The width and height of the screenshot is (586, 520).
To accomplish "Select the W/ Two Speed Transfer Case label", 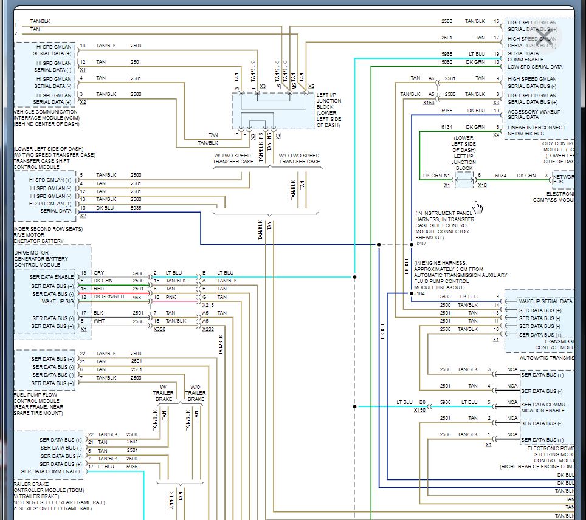I will coord(233,159).
